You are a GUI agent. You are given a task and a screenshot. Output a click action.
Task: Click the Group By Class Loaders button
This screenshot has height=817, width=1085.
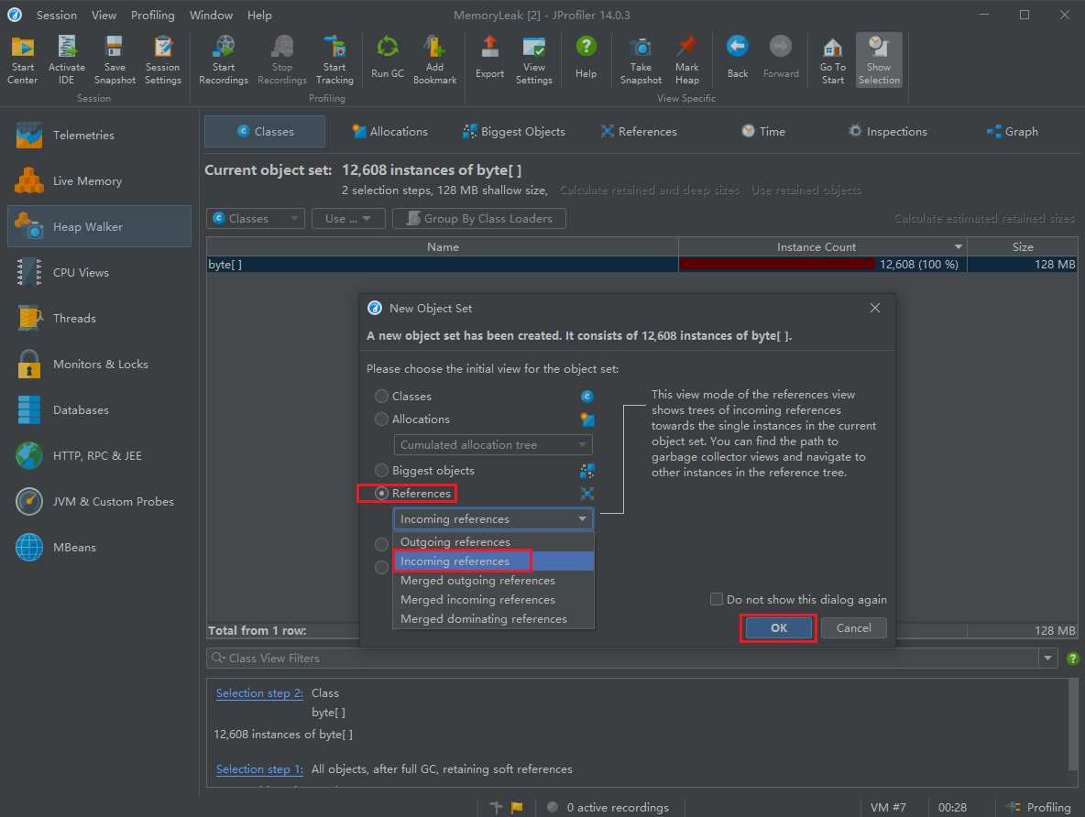pos(479,219)
